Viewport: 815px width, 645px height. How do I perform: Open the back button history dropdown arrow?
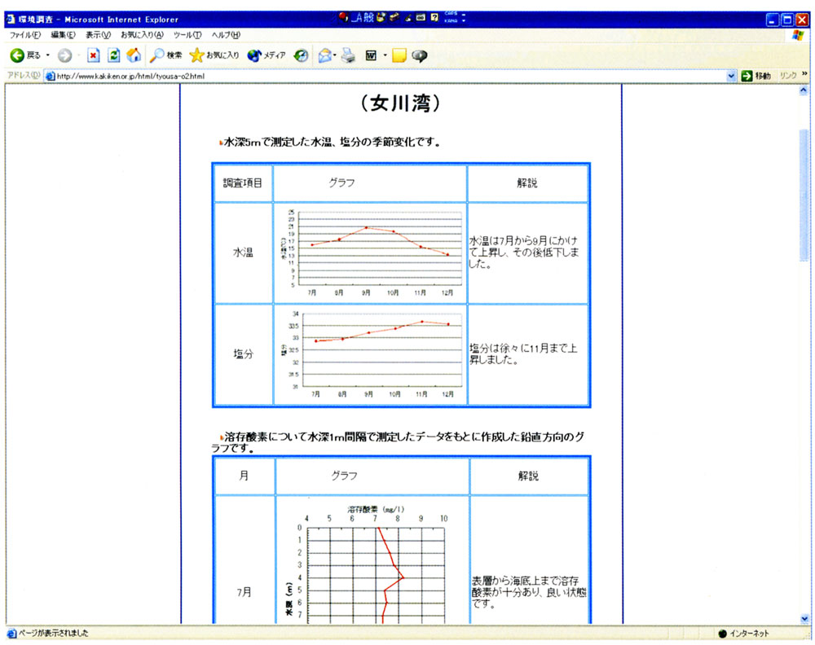tap(48, 55)
